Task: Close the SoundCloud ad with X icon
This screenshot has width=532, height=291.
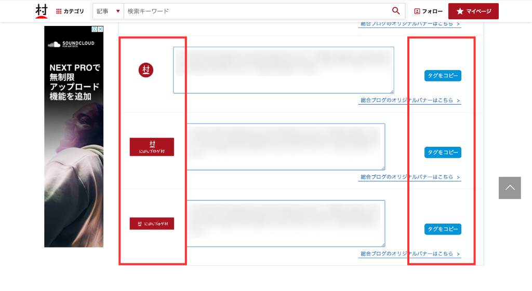Action: (100, 30)
